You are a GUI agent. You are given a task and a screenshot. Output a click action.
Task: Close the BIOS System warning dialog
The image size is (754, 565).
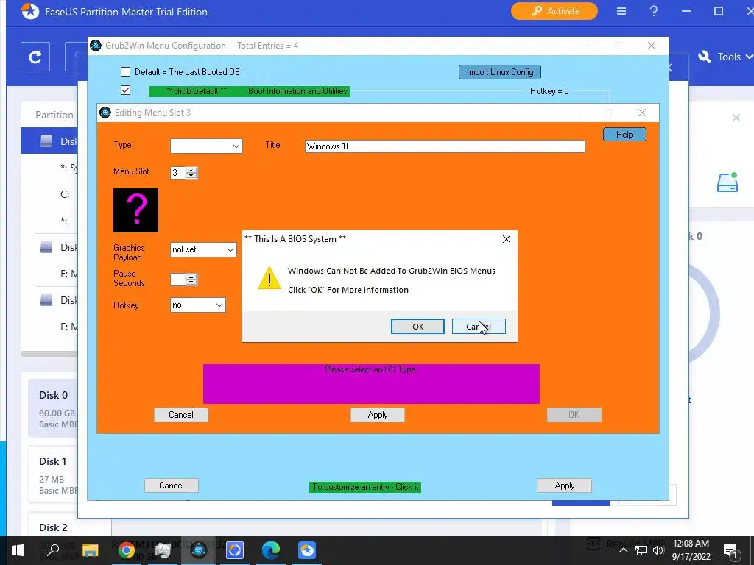(x=507, y=239)
